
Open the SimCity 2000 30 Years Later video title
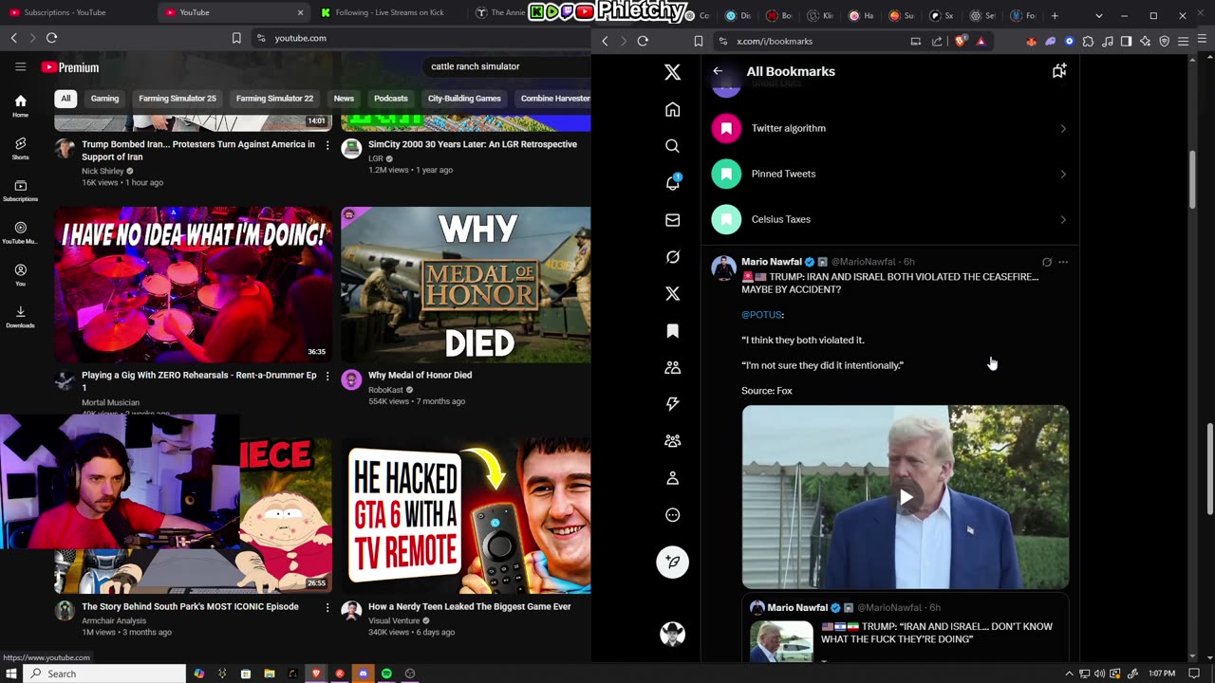(473, 144)
